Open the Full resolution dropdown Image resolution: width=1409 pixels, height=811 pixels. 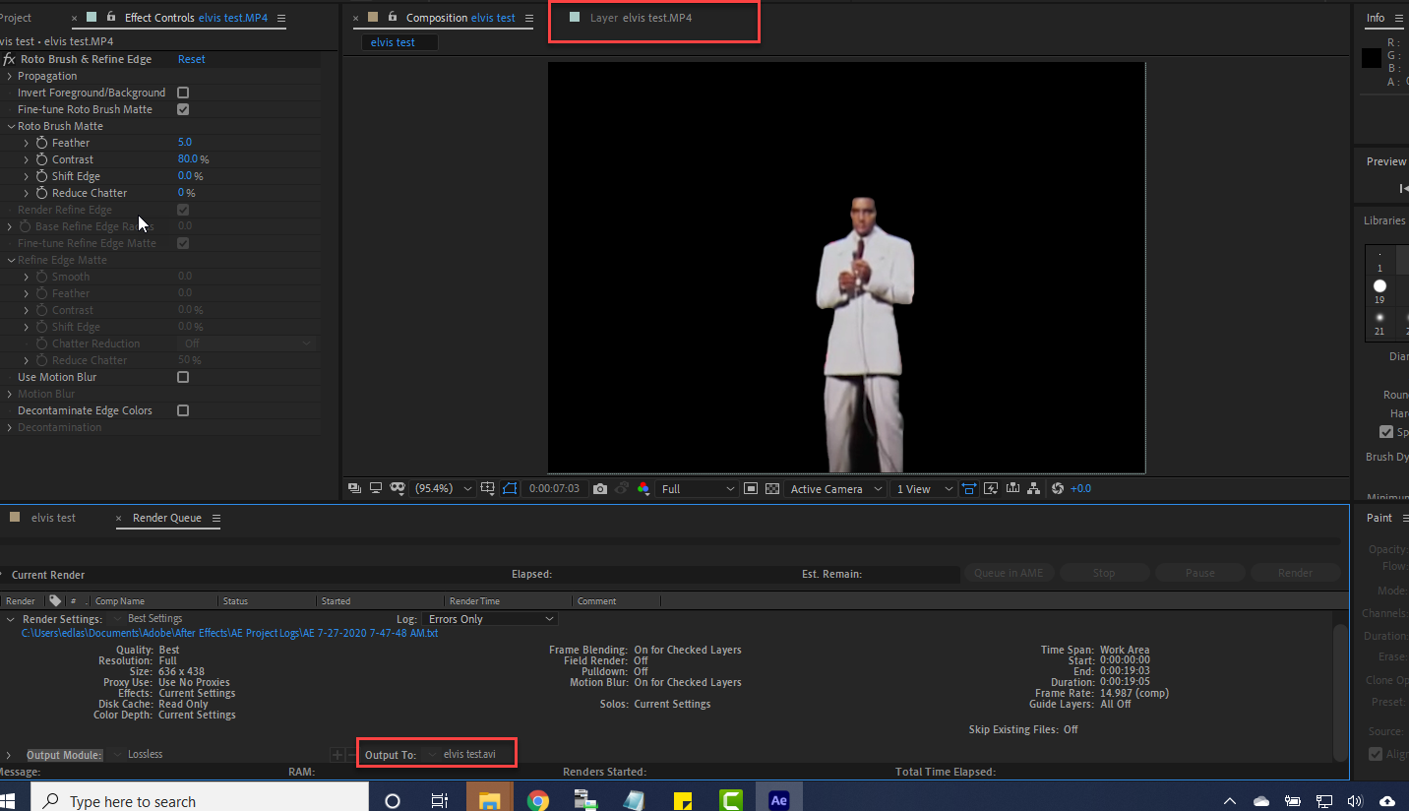(x=698, y=489)
